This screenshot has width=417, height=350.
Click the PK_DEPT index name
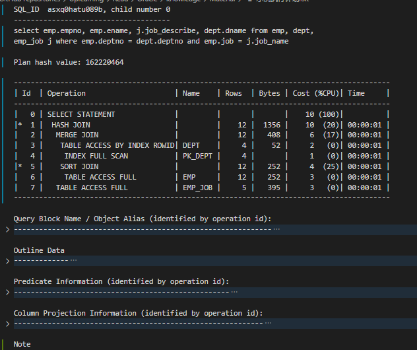pos(197,157)
